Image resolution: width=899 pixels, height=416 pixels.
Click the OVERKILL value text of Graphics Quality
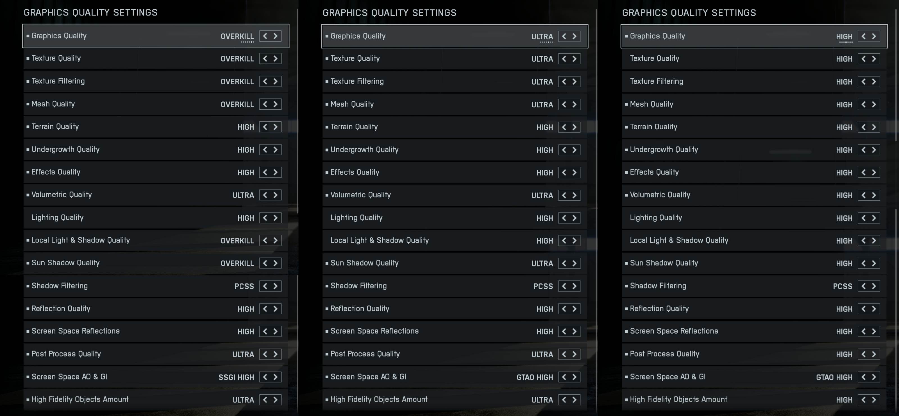point(237,36)
